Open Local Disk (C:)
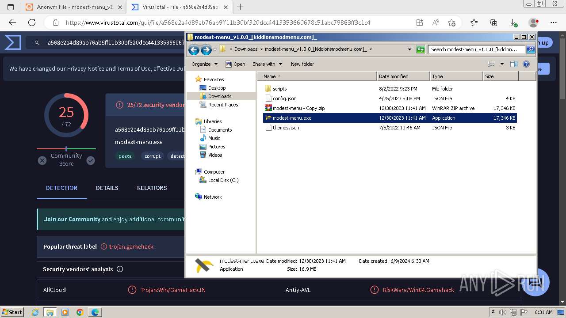 pyautogui.click(x=223, y=180)
